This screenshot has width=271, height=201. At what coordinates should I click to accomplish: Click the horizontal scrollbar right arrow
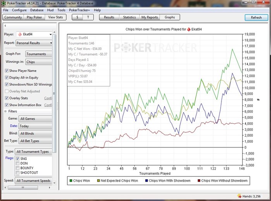point(50,187)
